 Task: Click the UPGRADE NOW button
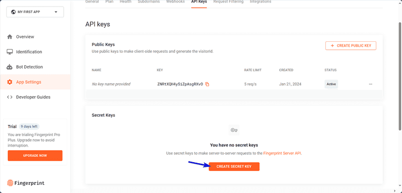point(35,155)
